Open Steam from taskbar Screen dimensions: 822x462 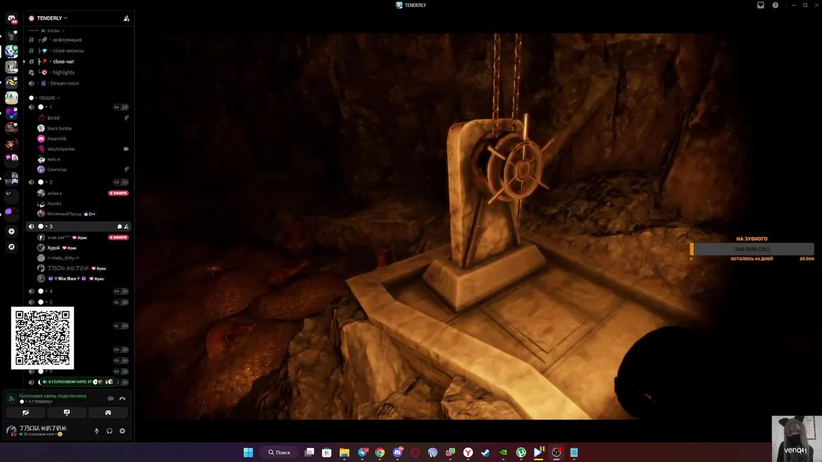485,452
